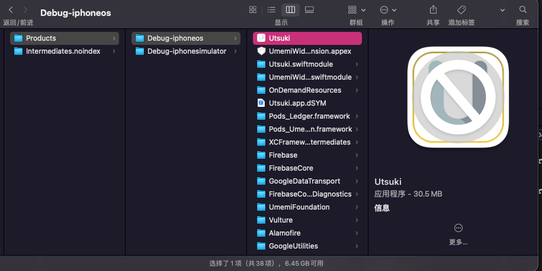Click the UmemiFoundation folder icon

(x=261, y=207)
